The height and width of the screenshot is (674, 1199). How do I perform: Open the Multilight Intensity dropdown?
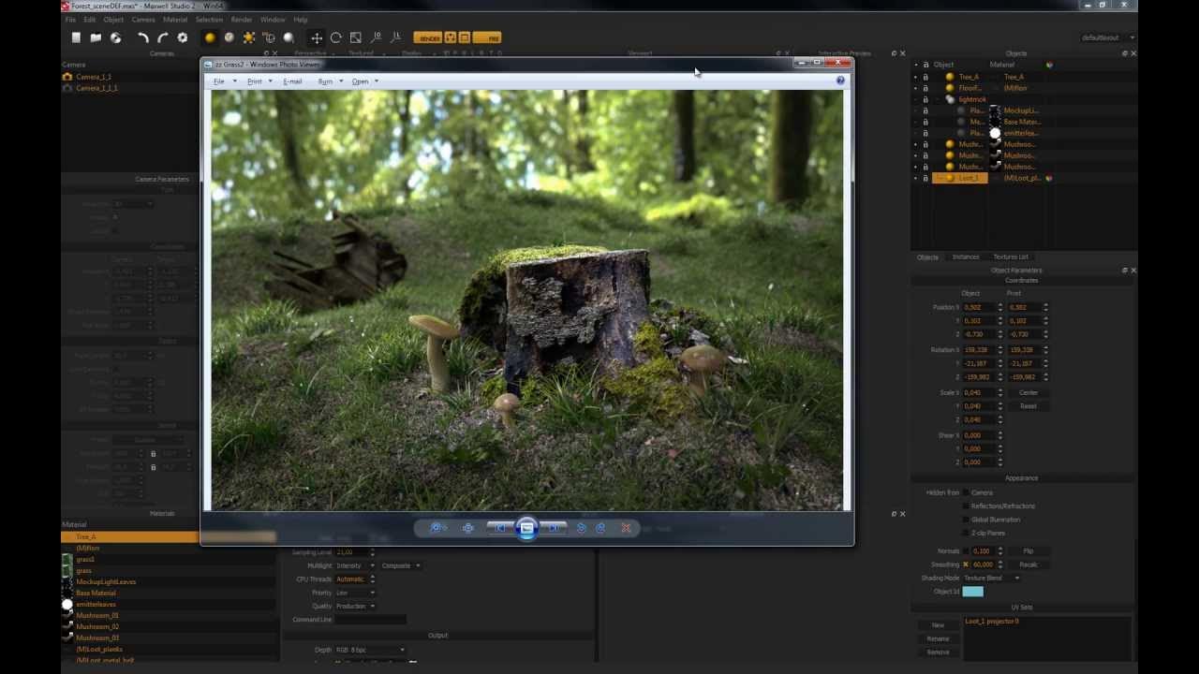pos(355,565)
